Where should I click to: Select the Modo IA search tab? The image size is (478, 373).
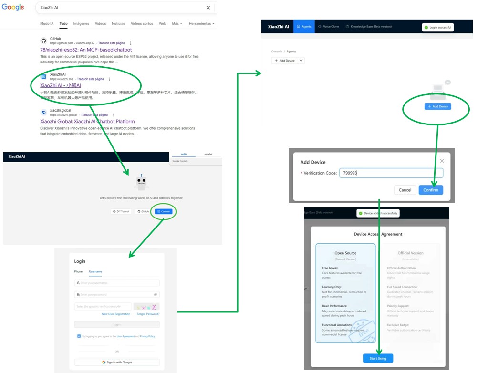(x=47, y=23)
